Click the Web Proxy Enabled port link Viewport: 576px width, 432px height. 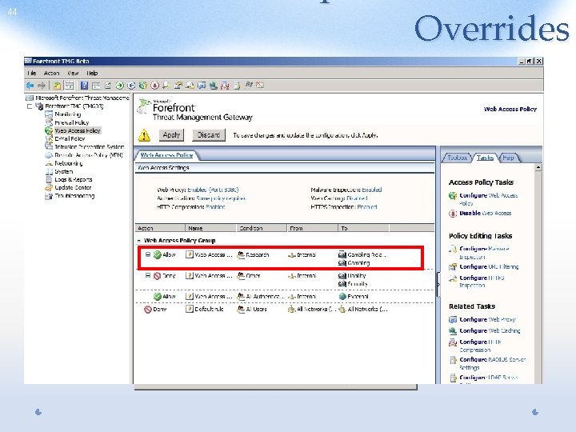[213, 190]
